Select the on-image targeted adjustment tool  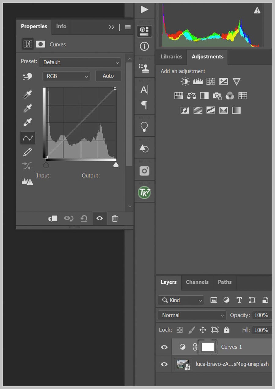27,77
